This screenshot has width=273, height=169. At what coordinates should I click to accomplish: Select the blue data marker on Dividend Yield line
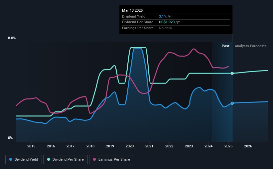click(x=232, y=103)
